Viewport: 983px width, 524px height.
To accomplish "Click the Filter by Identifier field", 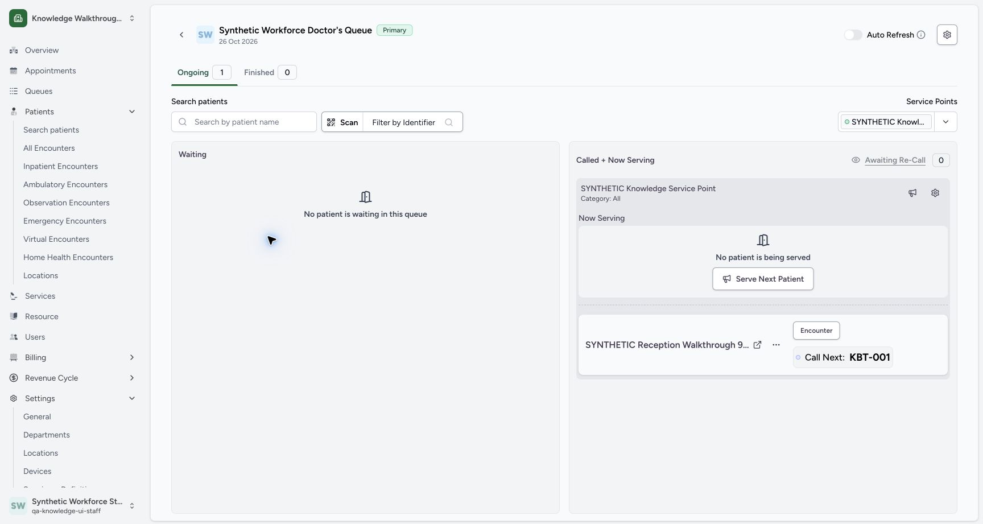I will [412, 122].
